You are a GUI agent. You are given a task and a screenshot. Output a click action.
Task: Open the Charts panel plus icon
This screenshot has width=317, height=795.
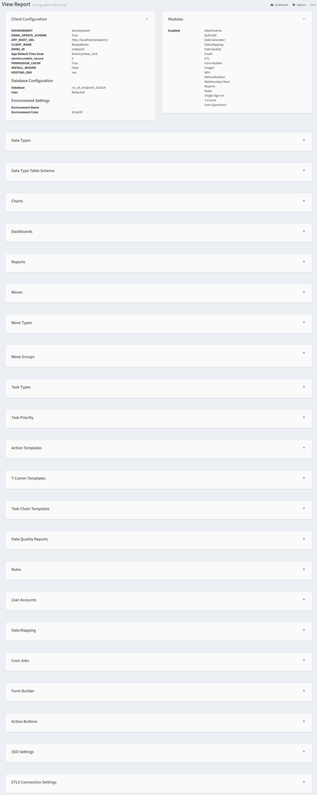pos(304,201)
